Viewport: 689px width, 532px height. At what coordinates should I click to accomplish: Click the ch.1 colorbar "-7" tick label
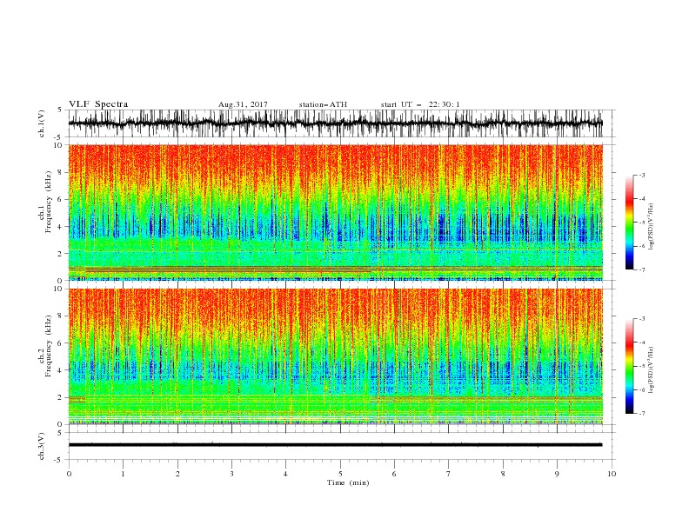(641, 269)
